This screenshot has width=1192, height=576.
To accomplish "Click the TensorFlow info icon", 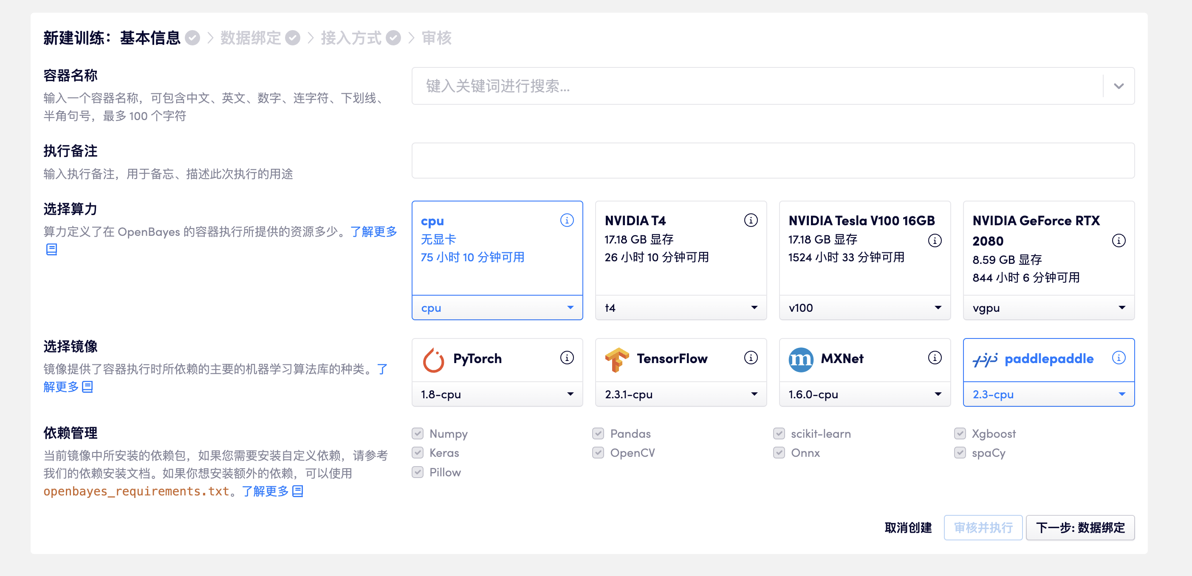I will [x=751, y=358].
